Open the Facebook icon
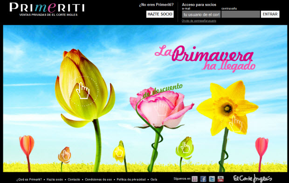 coord(203,179)
